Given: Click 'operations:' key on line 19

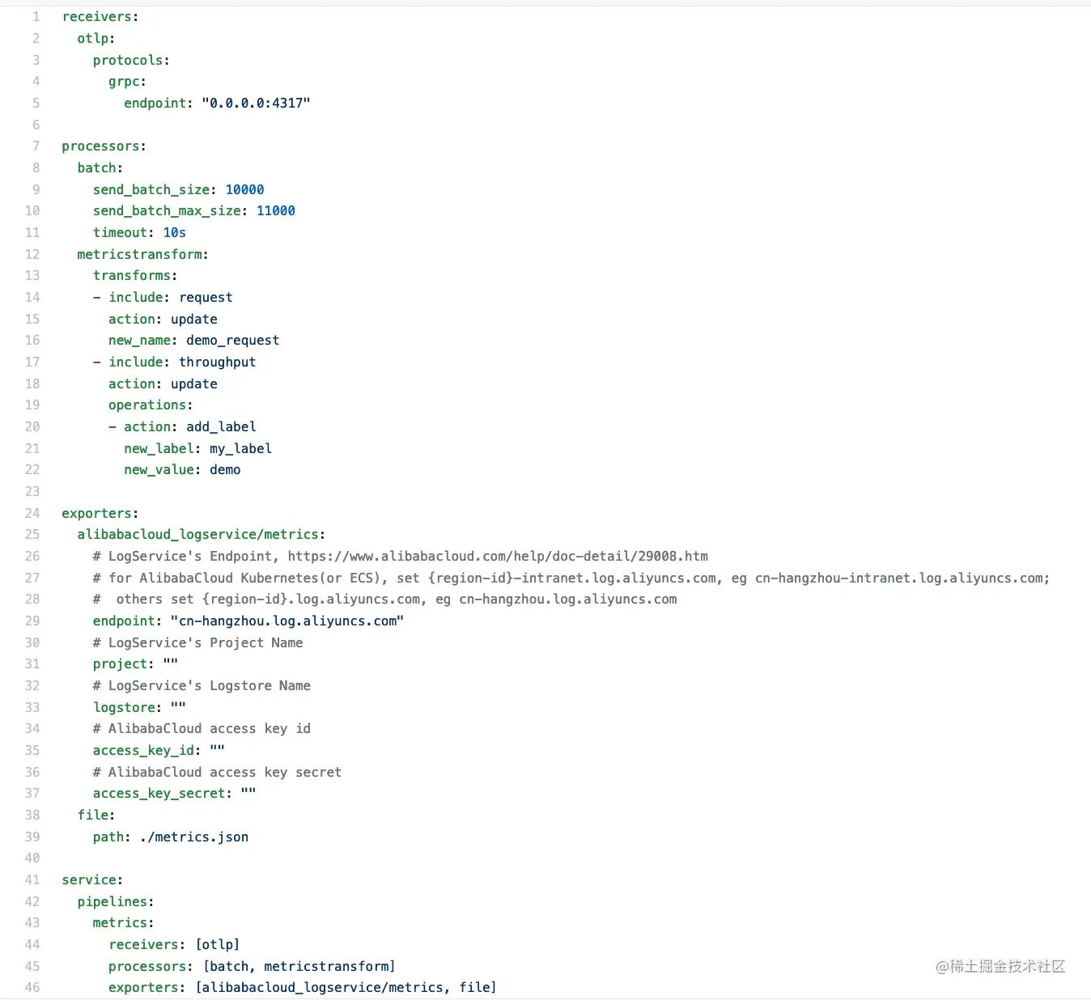Looking at the screenshot, I should [x=151, y=405].
